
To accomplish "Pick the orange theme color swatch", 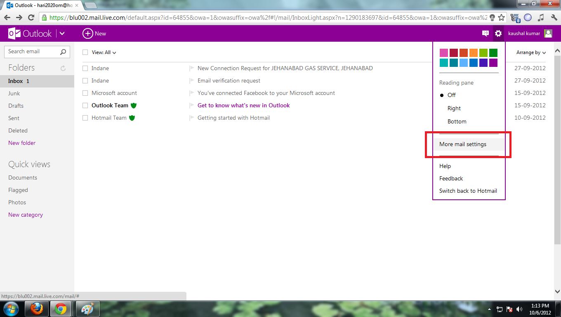I will [474, 53].
